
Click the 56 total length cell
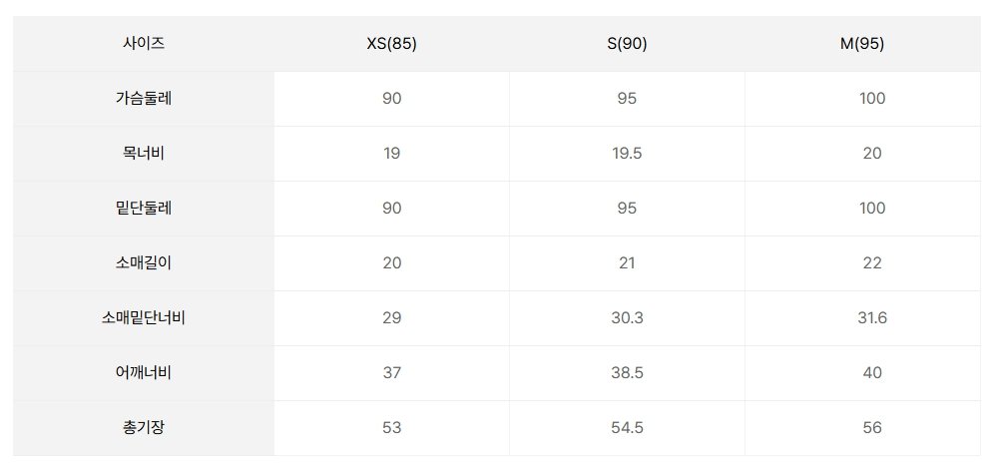(x=862, y=427)
